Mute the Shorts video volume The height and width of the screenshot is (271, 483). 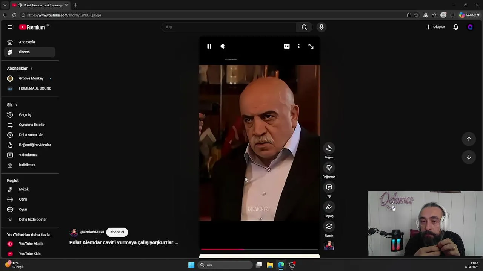tap(223, 46)
